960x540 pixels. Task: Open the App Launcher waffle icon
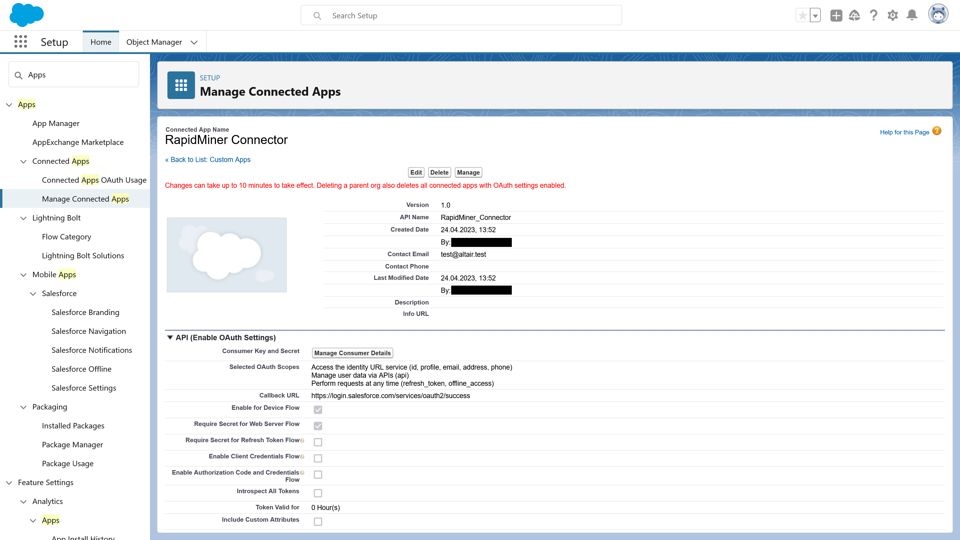click(20, 41)
